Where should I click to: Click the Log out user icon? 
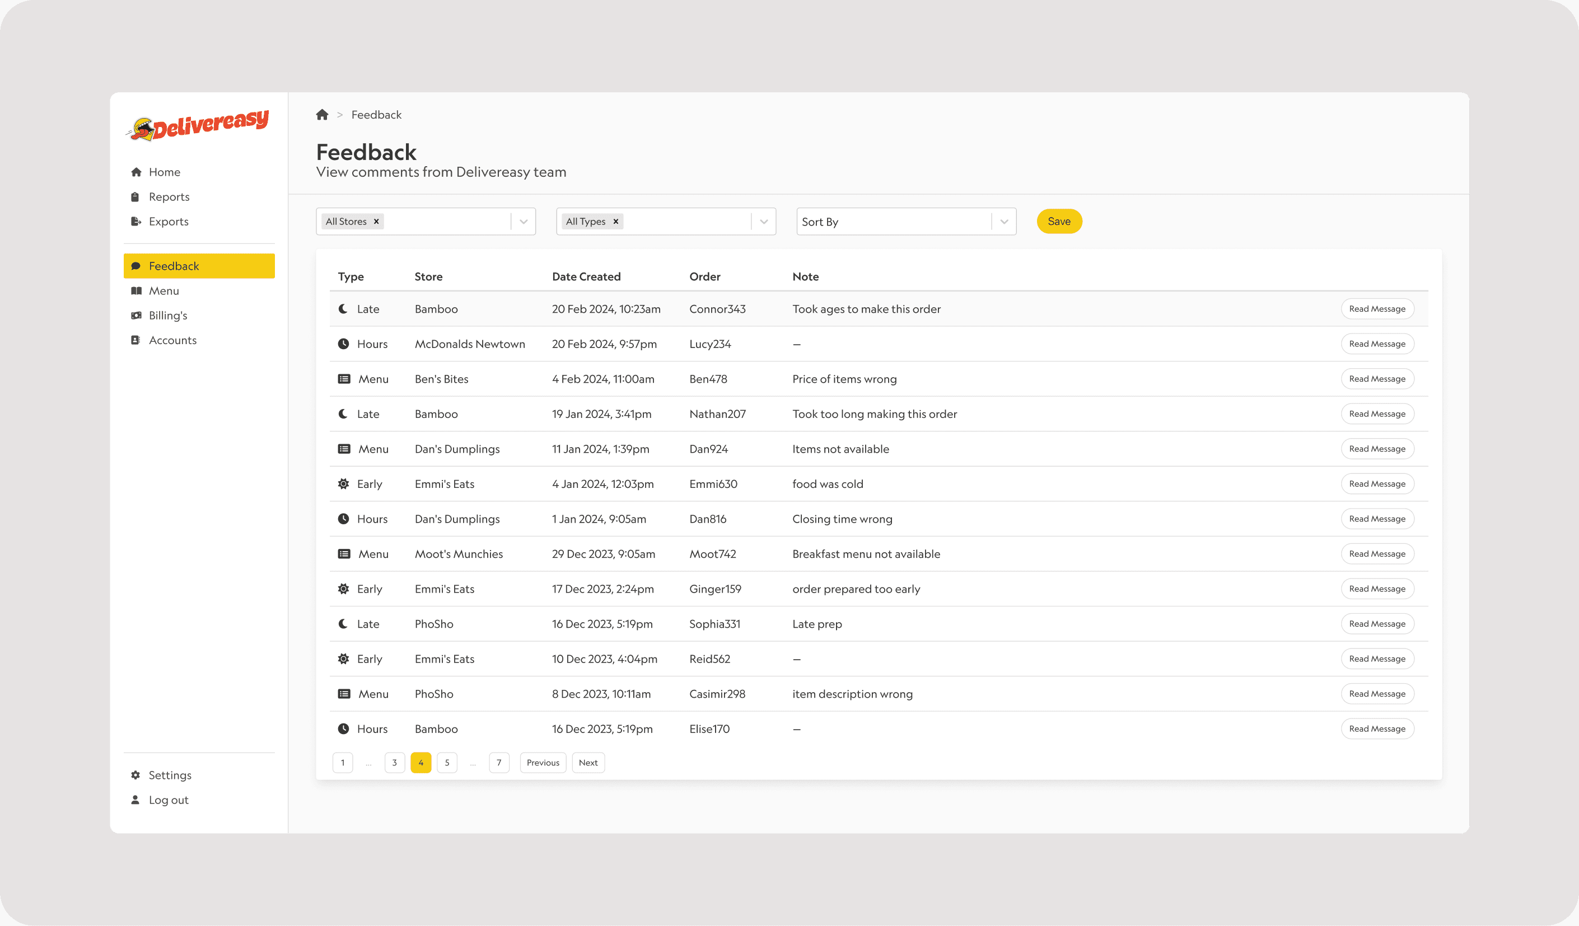tap(136, 800)
